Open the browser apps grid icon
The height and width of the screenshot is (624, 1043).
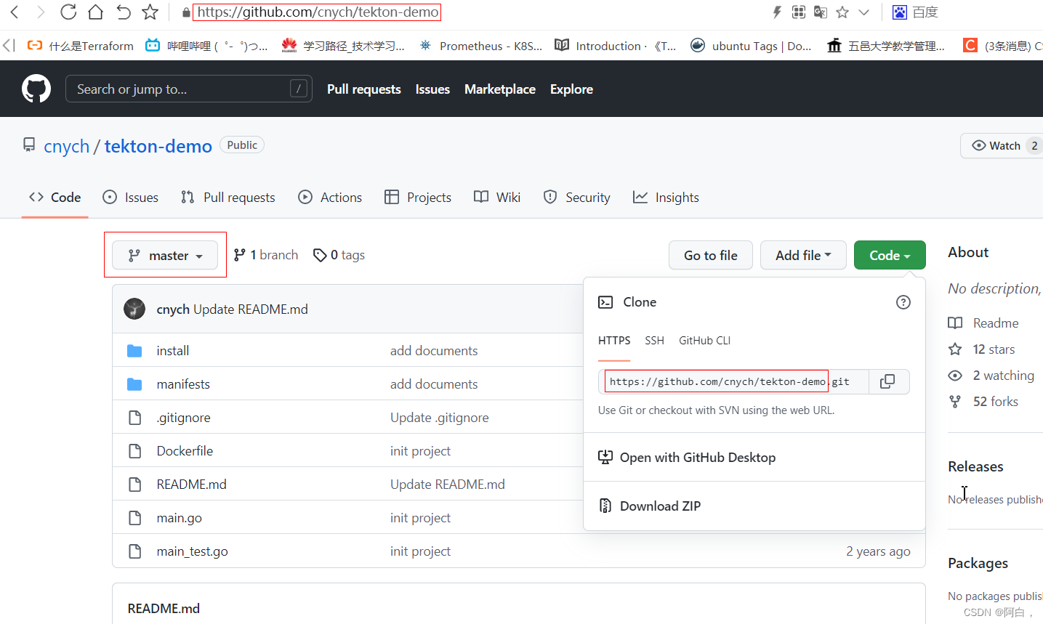(x=799, y=12)
